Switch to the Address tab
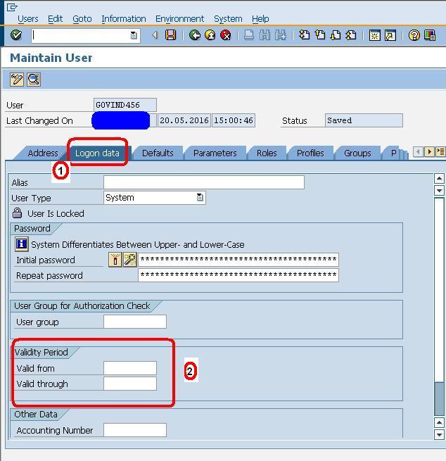This screenshot has height=461, width=446. [x=43, y=153]
